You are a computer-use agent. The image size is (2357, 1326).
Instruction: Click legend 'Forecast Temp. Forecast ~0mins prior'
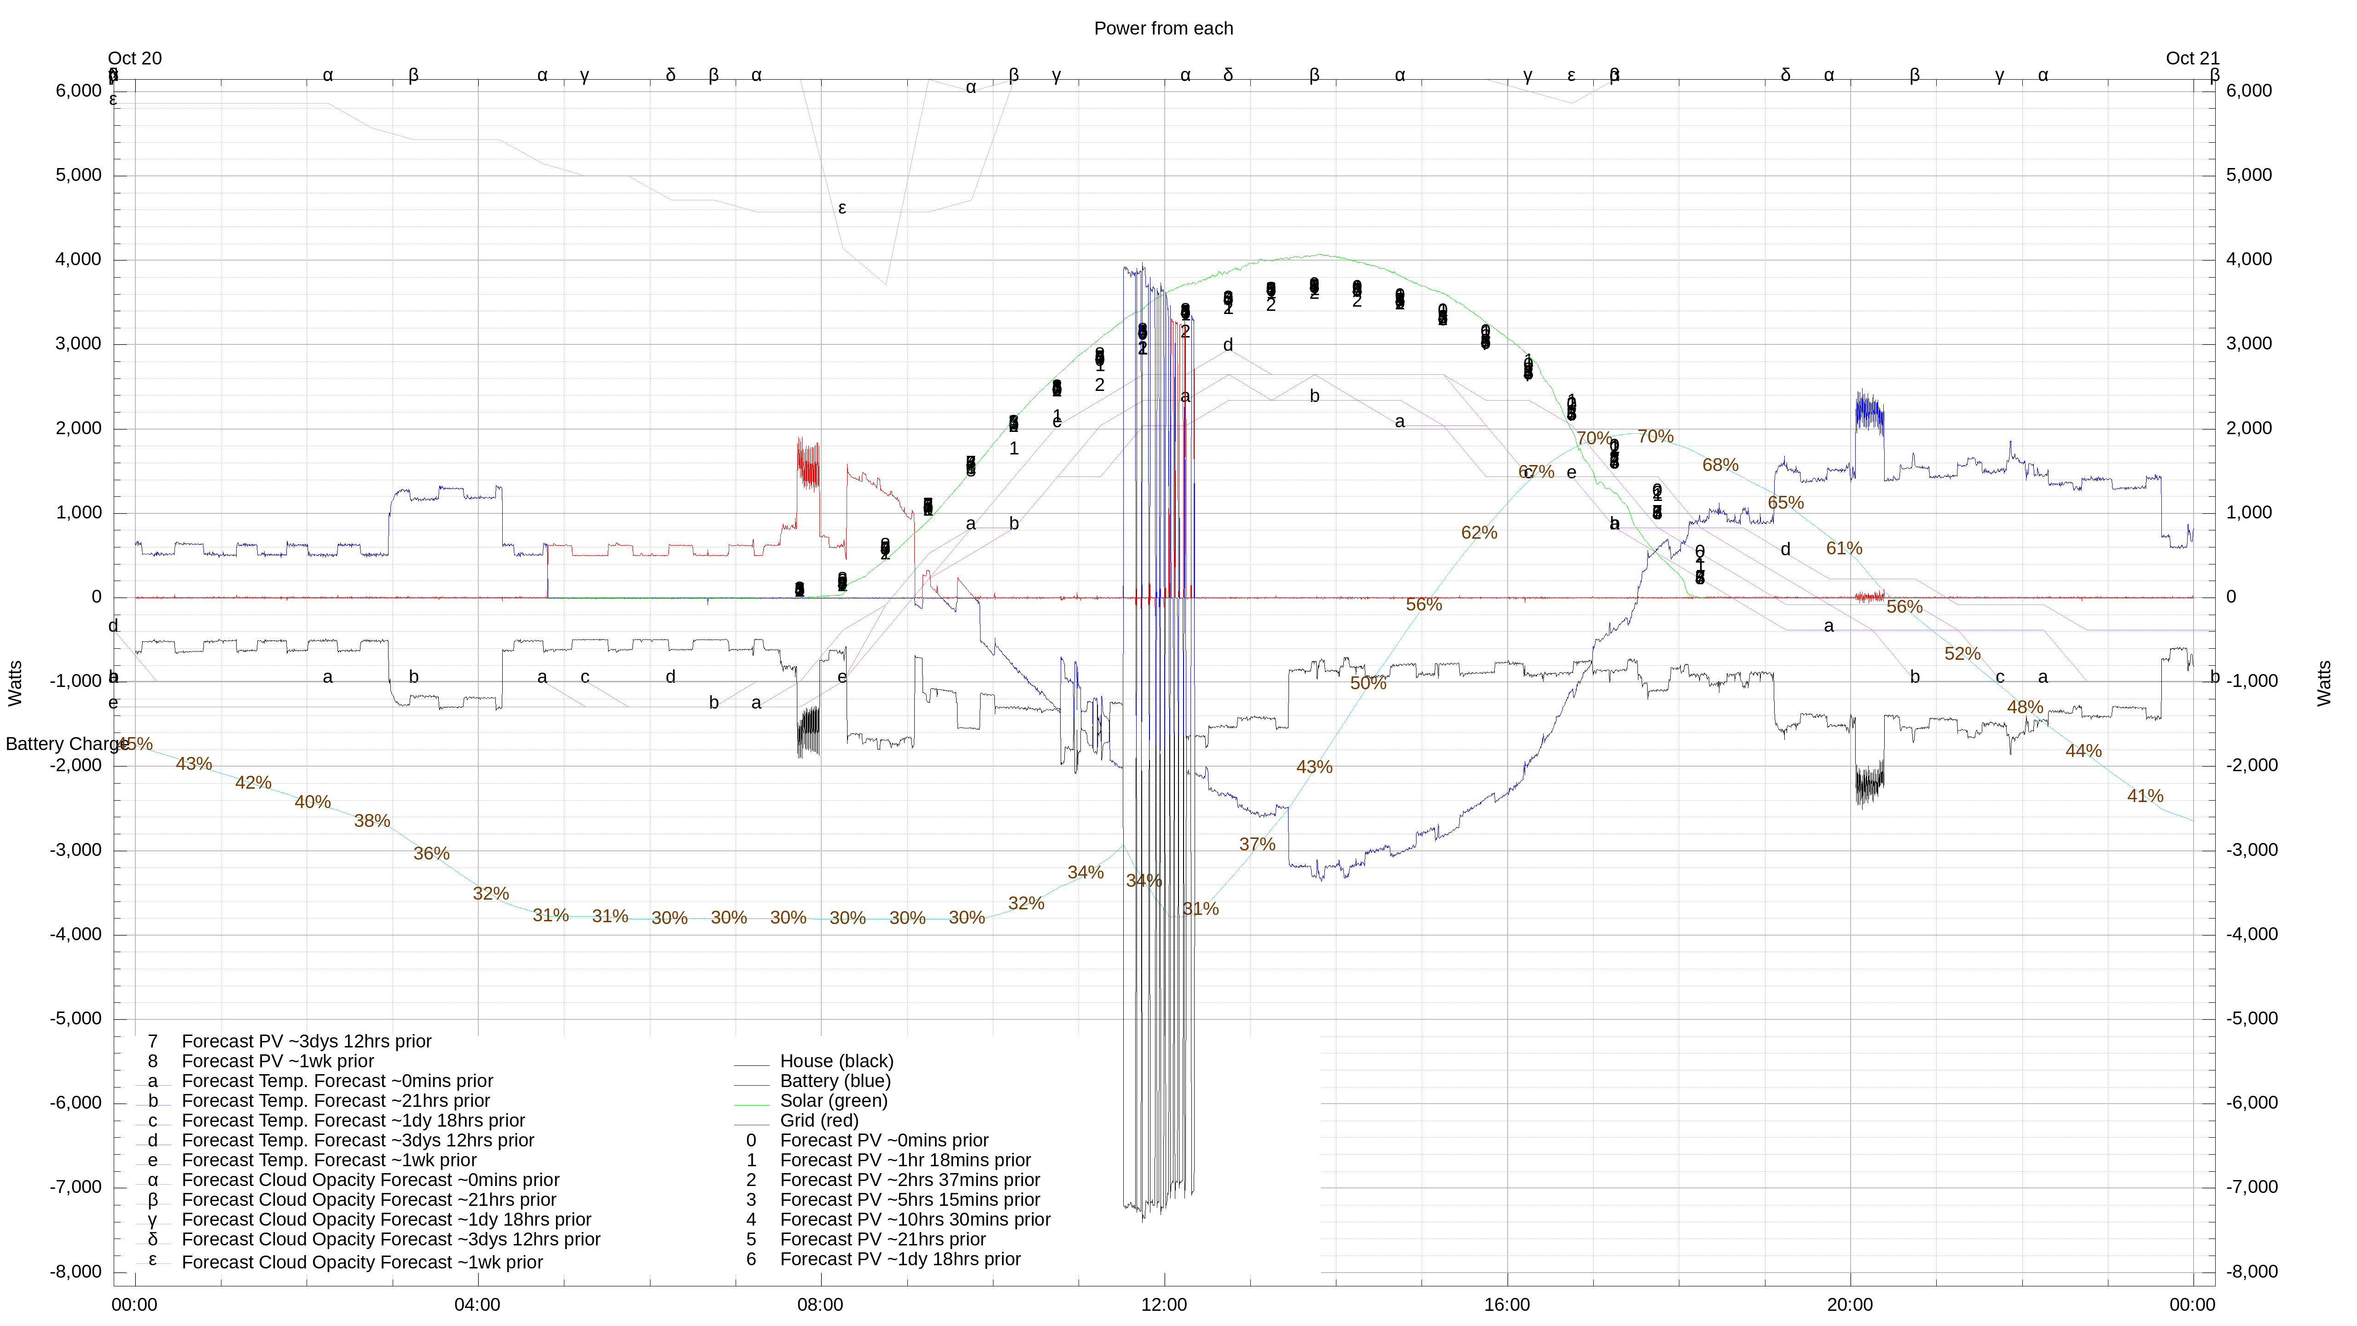(337, 1081)
